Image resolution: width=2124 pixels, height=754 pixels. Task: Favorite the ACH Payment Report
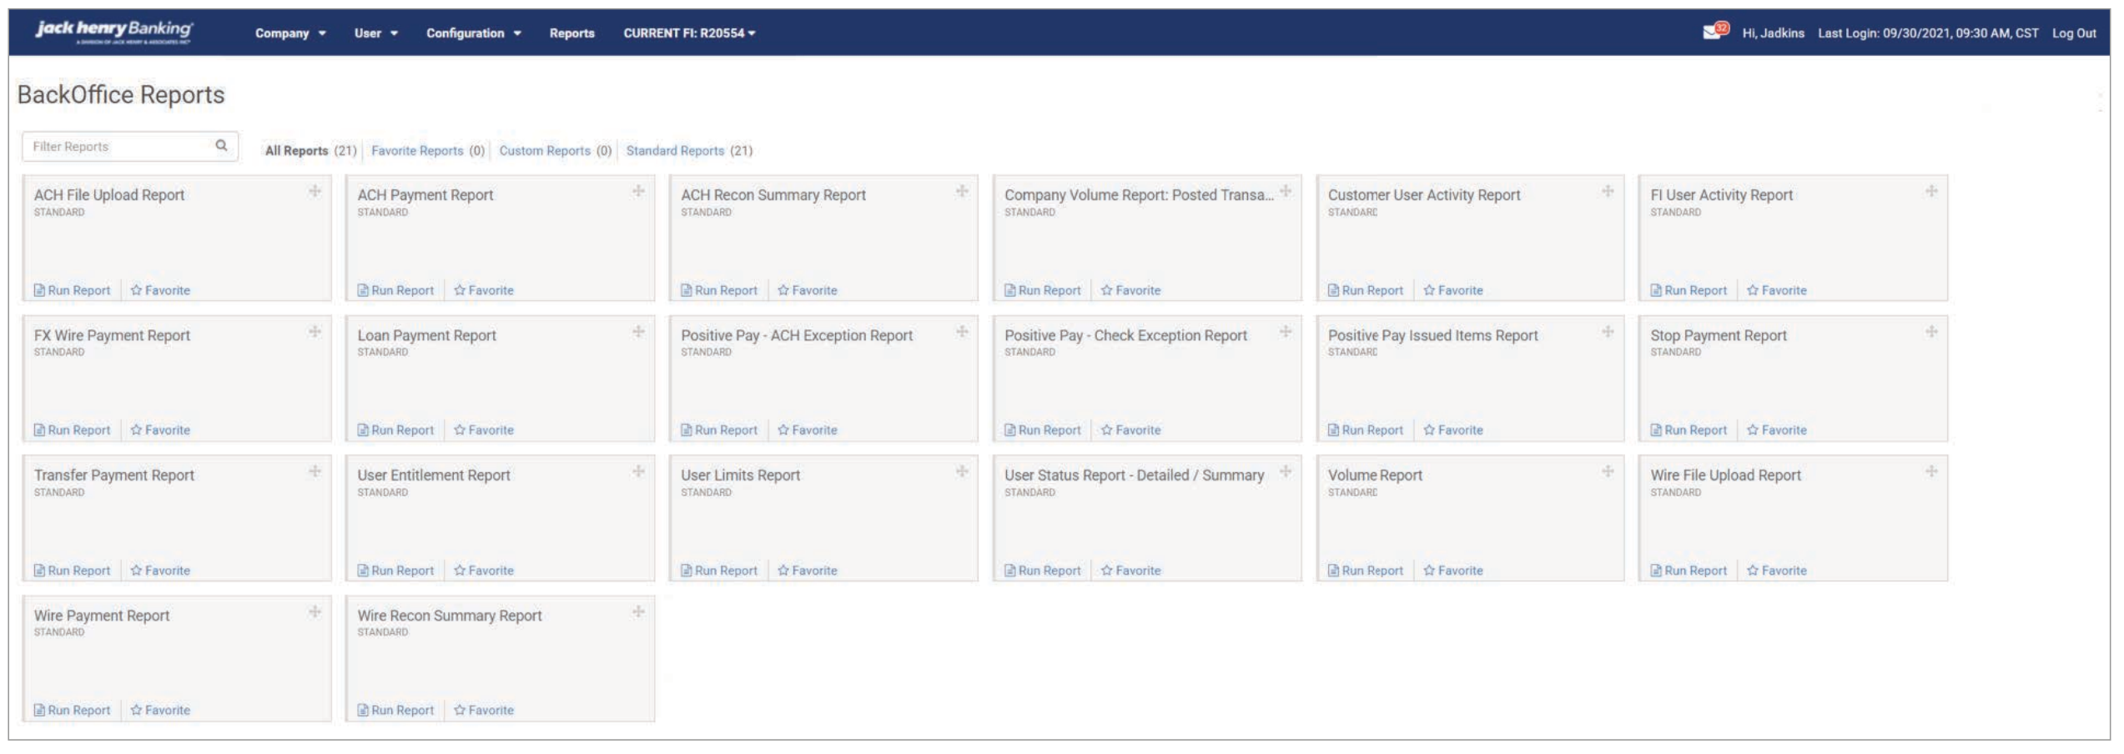click(484, 290)
